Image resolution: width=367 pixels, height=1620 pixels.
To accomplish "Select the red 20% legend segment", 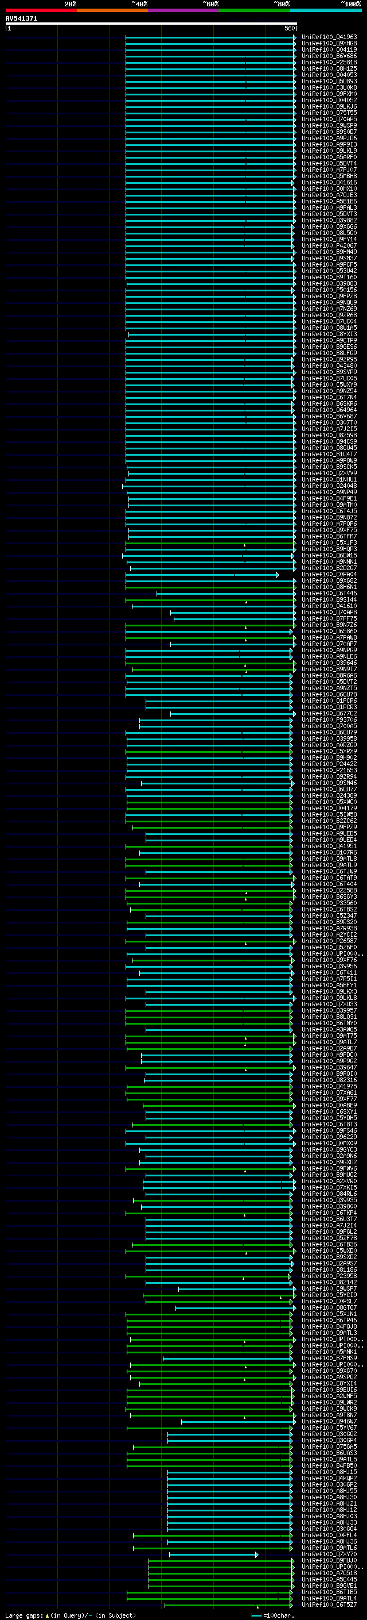I will click(41, 10).
